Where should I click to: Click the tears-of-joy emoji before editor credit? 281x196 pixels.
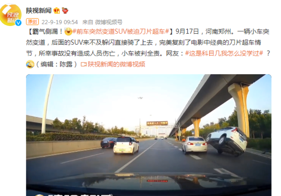tap(30, 64)
